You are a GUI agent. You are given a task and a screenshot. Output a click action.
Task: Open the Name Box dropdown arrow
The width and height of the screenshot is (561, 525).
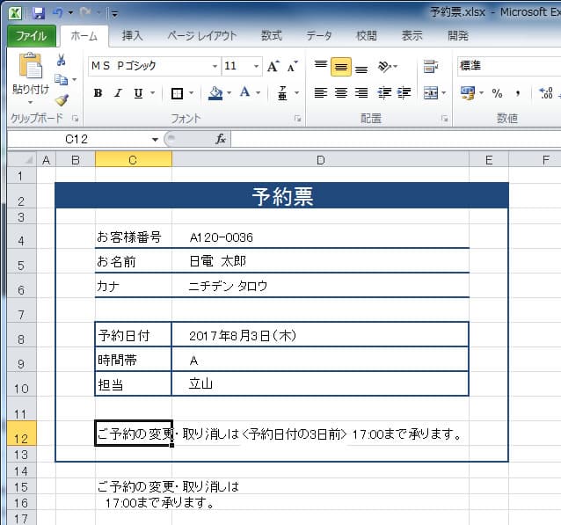[x=156, y=139]
